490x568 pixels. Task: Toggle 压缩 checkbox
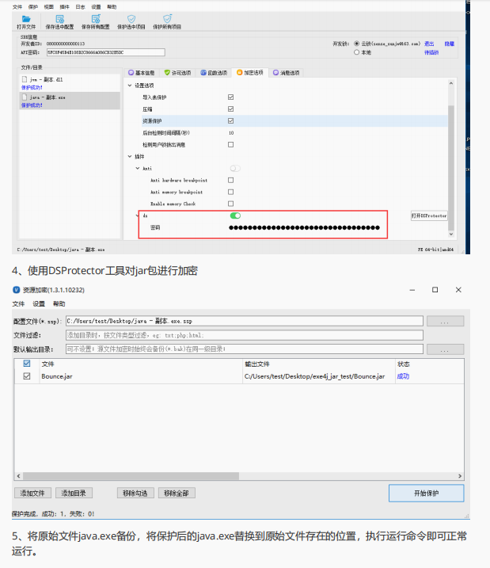[230, 109]
